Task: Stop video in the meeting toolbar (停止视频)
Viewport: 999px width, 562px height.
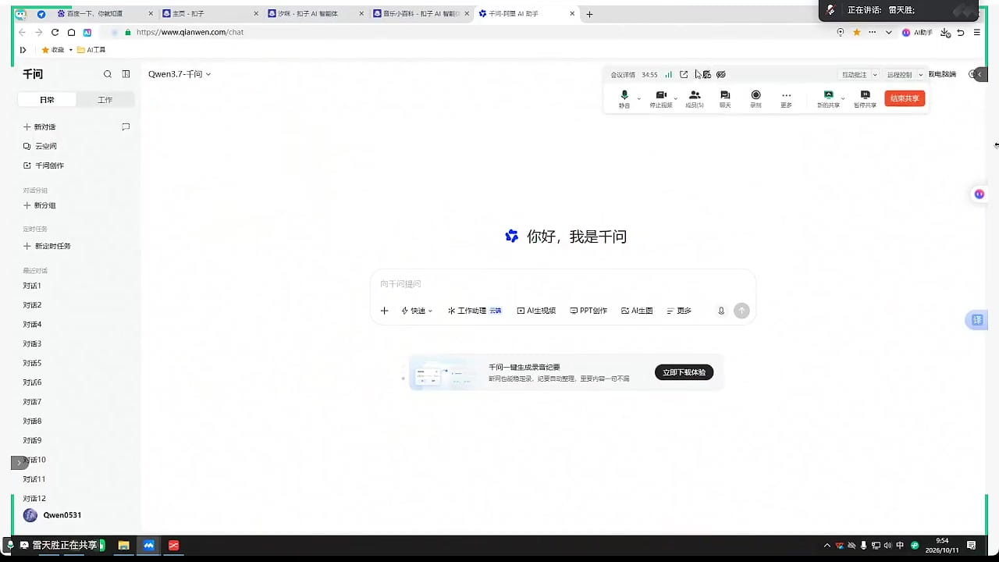Action: (x=660, y=99)
